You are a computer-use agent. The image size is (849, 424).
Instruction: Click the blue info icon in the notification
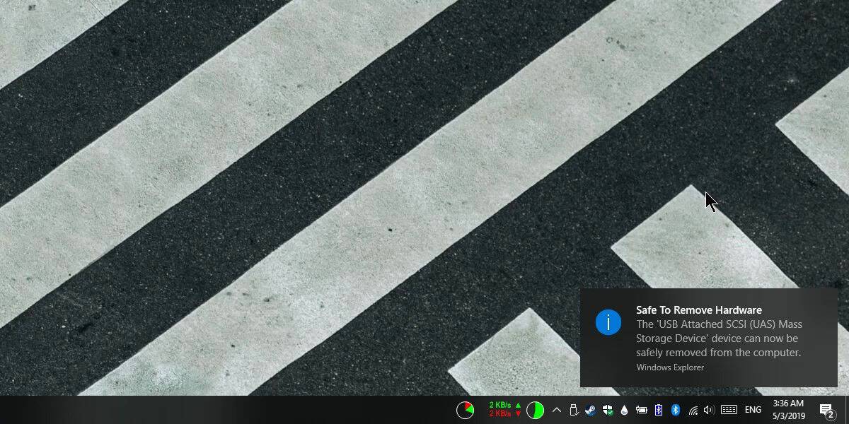pyautogui.click(x=608, y=322)
